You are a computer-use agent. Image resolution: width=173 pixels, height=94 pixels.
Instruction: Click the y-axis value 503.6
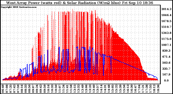pos(166,63)
